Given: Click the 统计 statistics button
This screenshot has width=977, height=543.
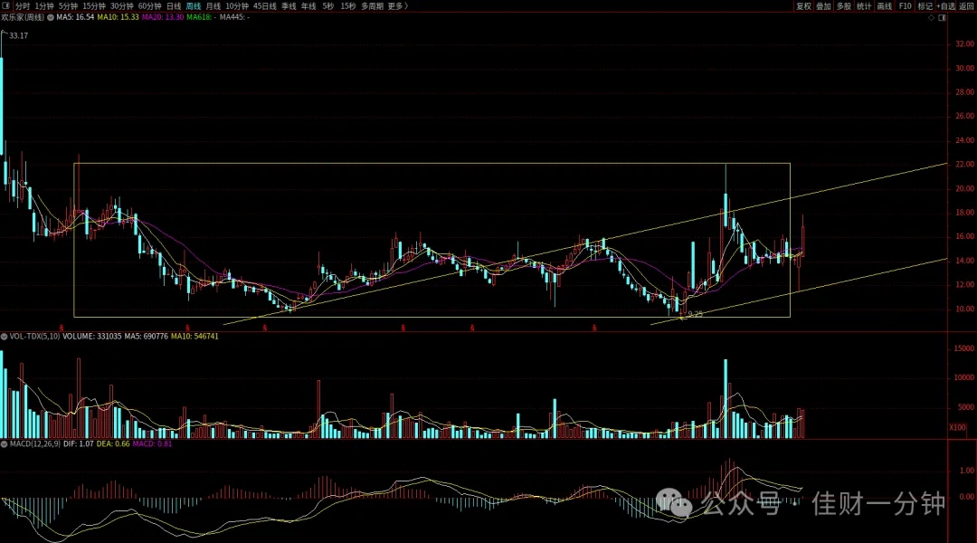Looking at the screenshot, I should point(864,6).
